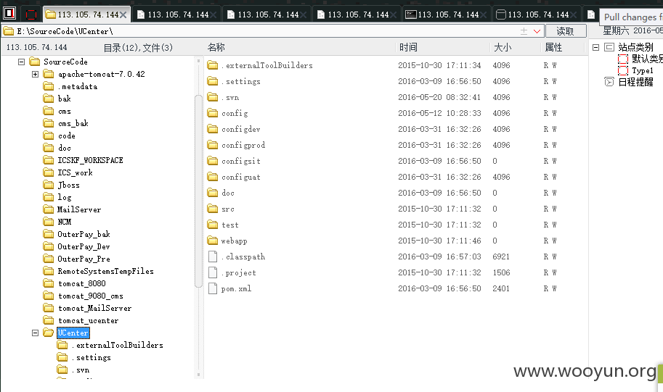Open the path history dropdown arrow
This screenshot has width=663, height=392.
[537, 31]
